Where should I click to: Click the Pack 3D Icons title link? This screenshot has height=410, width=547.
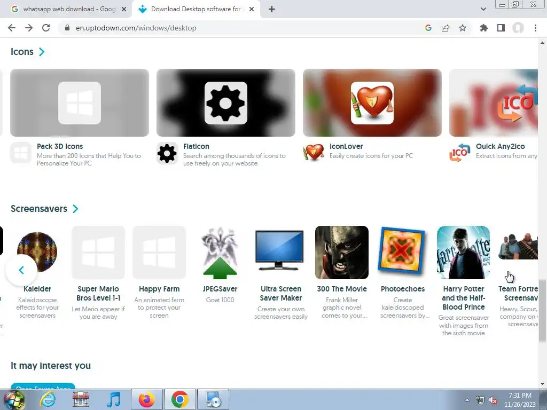click(60, 146)
